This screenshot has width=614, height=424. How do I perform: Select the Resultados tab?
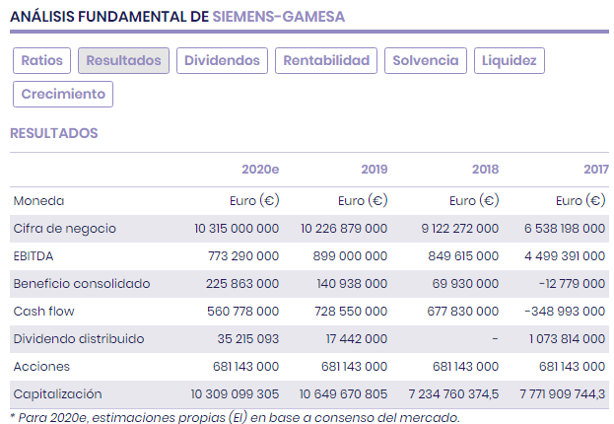tap(123, 61)
